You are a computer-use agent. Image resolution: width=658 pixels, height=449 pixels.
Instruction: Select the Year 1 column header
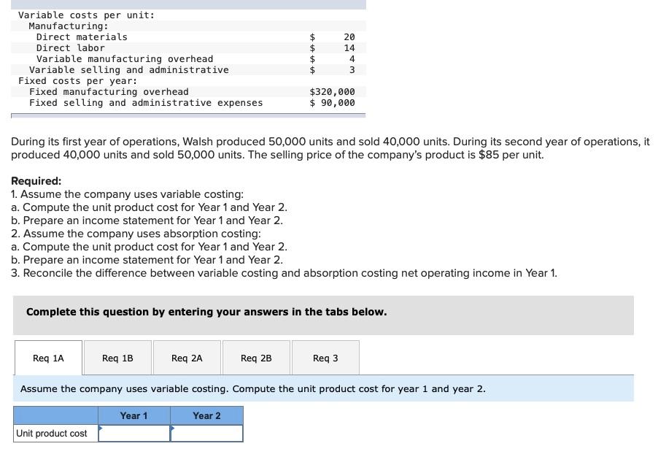(x=133, y=415)
